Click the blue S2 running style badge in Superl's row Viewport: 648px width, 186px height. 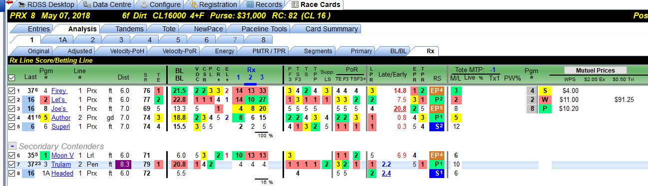(437, 127)
